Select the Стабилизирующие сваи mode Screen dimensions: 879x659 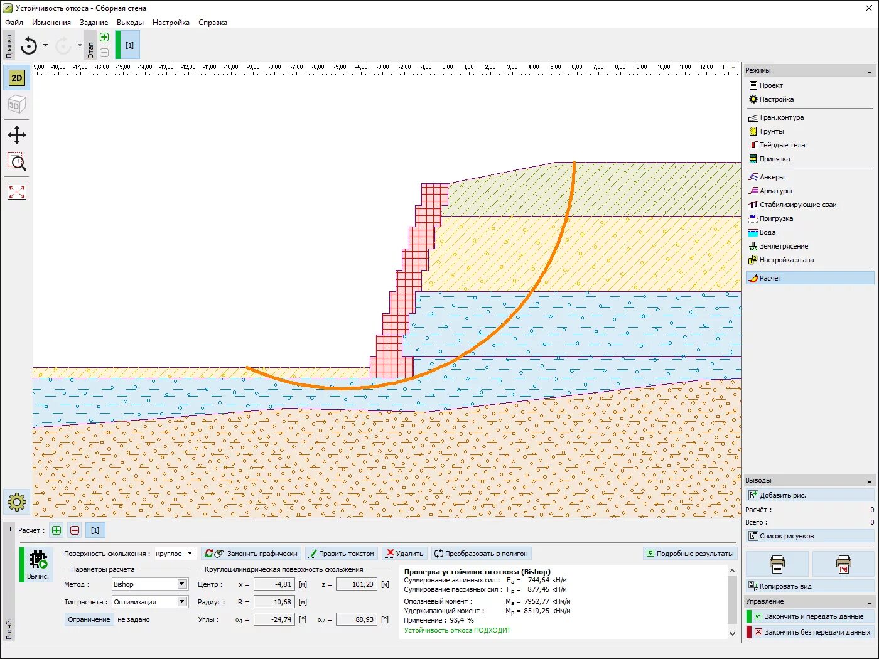[x=810, y=205]
